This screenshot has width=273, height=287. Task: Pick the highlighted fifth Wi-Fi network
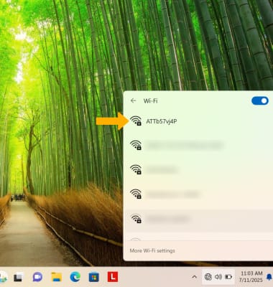[198, 219]
